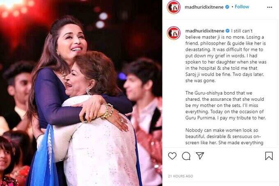Click the 21 HOURS AGO timestamp
279x186 pixels.
pos(181,176)
